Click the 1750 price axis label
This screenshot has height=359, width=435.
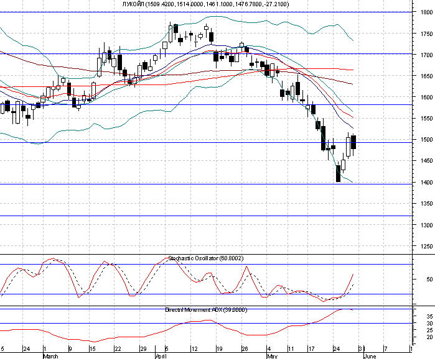click(x=426, y=34)
